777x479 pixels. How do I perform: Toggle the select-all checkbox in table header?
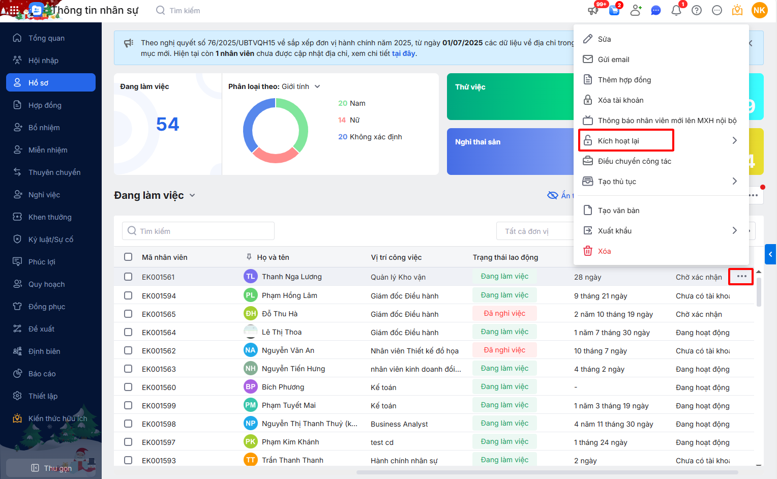coord(128,257)
